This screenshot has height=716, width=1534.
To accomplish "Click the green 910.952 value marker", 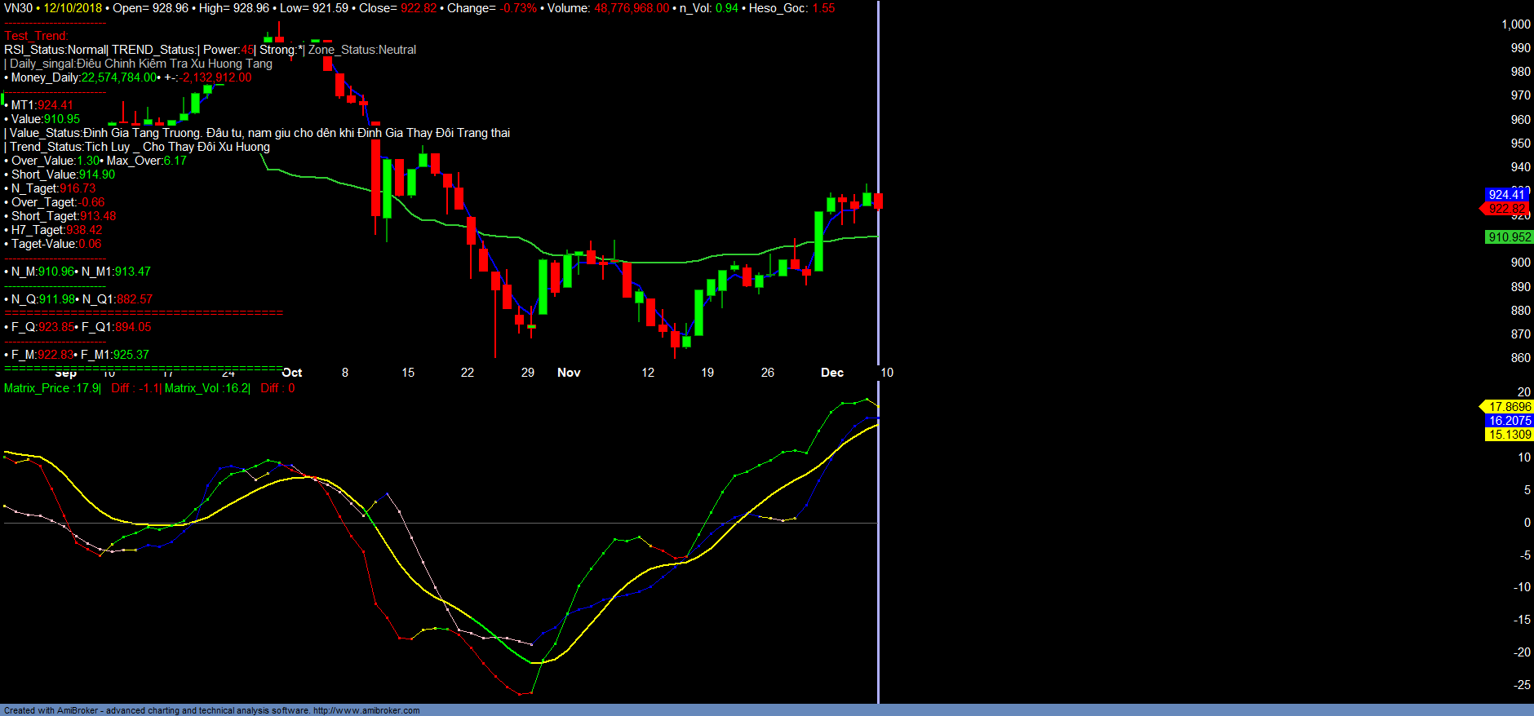I will pos(1509,237).
